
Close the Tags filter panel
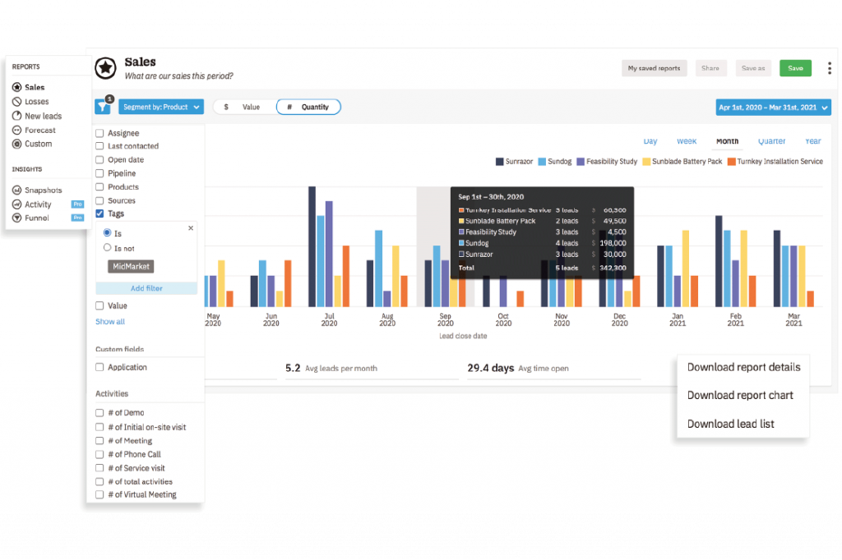click(x=191, y=228)
